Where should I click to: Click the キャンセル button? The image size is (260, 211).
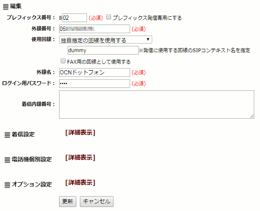tap(97, 201)
